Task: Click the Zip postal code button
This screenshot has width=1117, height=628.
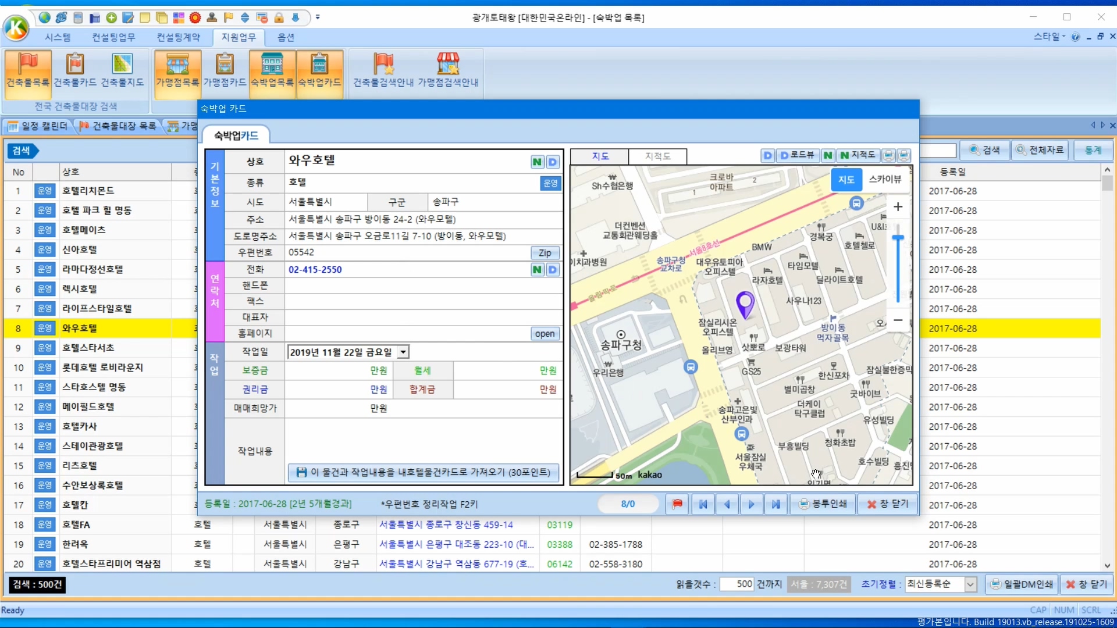Action: coord(545,253)
